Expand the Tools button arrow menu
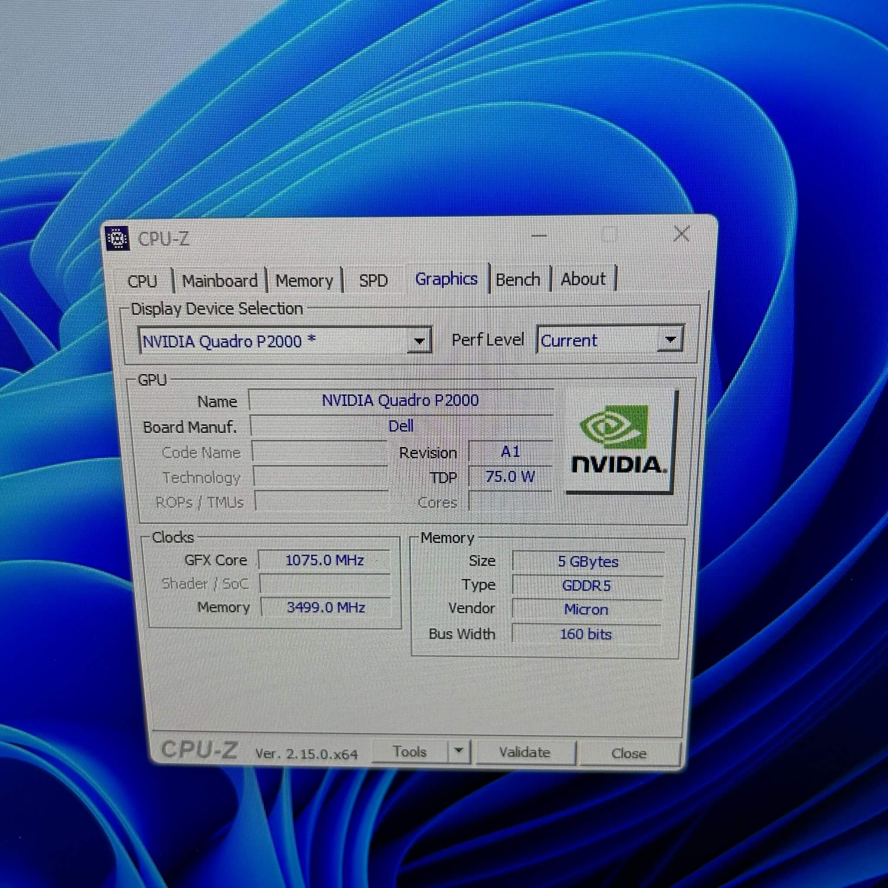The width and height of the screenshot is (888, 888). tap(458, 751)
